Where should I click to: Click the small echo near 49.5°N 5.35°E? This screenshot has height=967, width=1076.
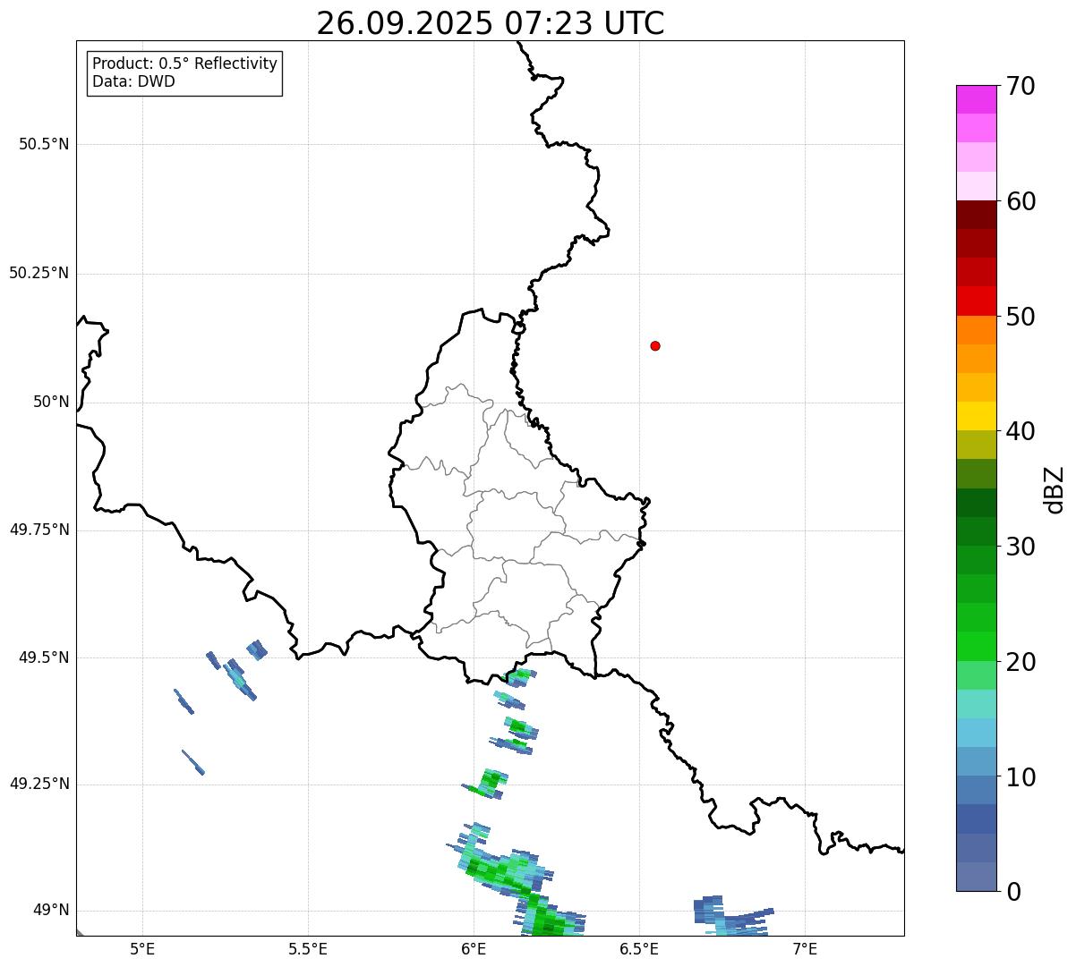pyautogui.click(x=257, y=649)
